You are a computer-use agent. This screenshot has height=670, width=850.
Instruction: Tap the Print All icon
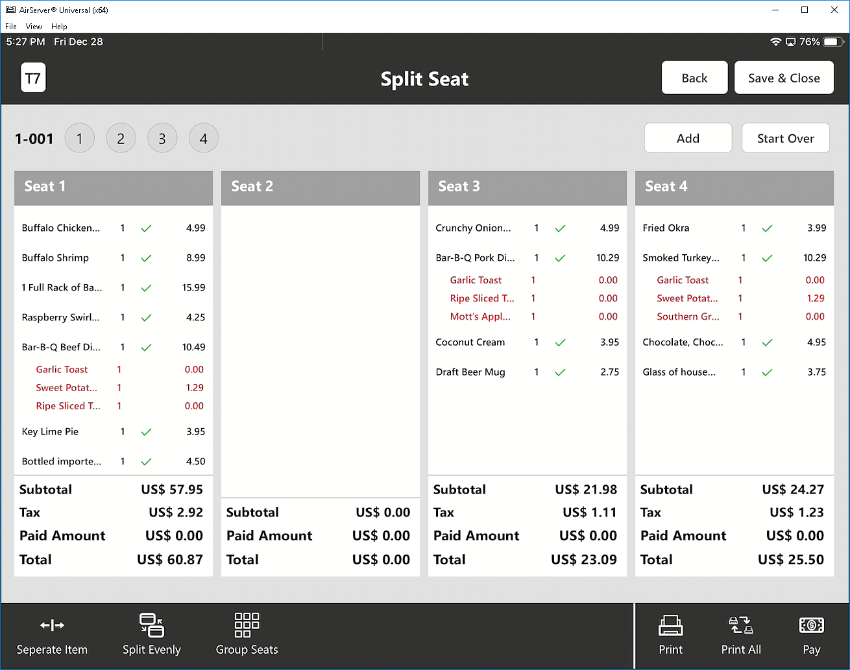[x=741, y=625]
